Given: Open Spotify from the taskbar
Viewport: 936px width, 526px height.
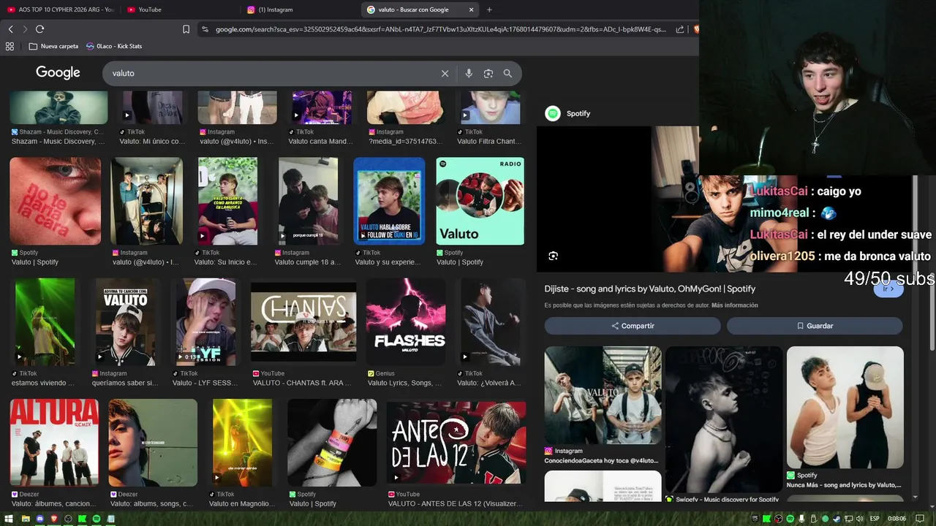Looking at the screenshot, I should (97, 519).
